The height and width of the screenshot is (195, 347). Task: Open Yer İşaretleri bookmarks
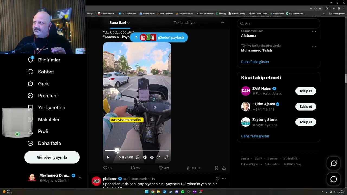[46, 108]
